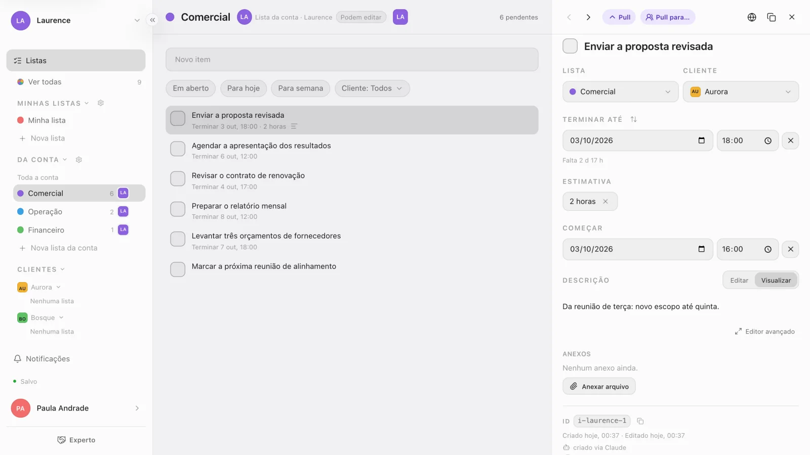Open the clock picker for the 16:00 time
The image size is (810, 455).
(x=768, y=249)
